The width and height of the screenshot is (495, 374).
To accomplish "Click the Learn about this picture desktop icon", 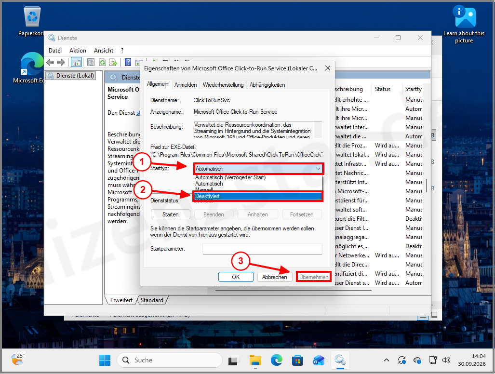I will tap(464, 24).
